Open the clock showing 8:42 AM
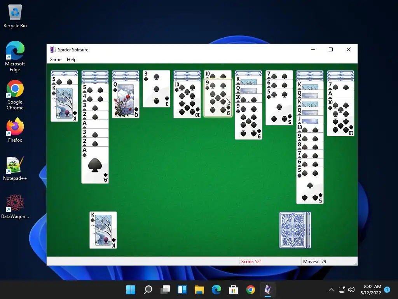 point(370,290)
